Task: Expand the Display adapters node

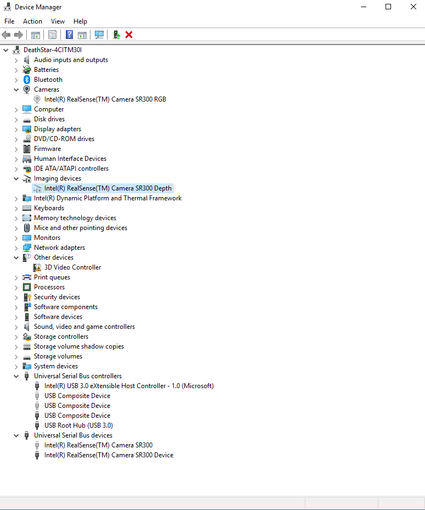Action: coord(16,130)
